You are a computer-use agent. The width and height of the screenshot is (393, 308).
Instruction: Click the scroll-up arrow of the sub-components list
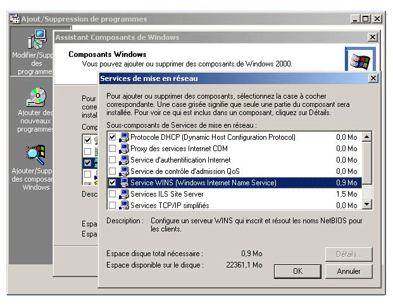(x=366, y=137)
